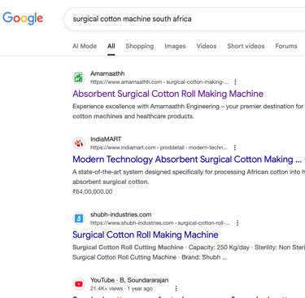Image resolution: width=305 pixels, height=298 pixels.
Task: Open the Surgical Cotton Roll Making Machine link
Action: tap(146, 234)
